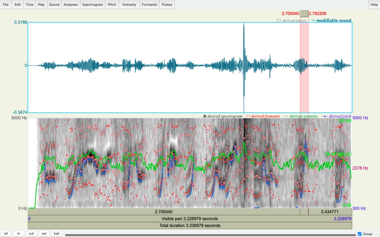Open the Edit menu
380x237 pixels.
[x=17, y=4]
